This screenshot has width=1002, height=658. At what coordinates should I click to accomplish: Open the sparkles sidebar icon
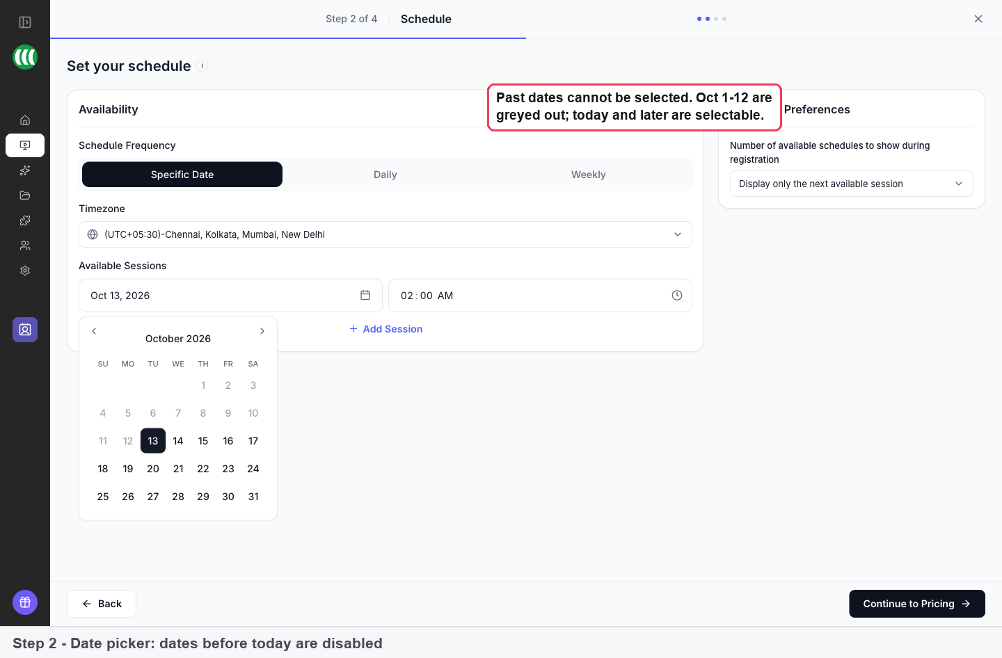click(x=25, y=170)
